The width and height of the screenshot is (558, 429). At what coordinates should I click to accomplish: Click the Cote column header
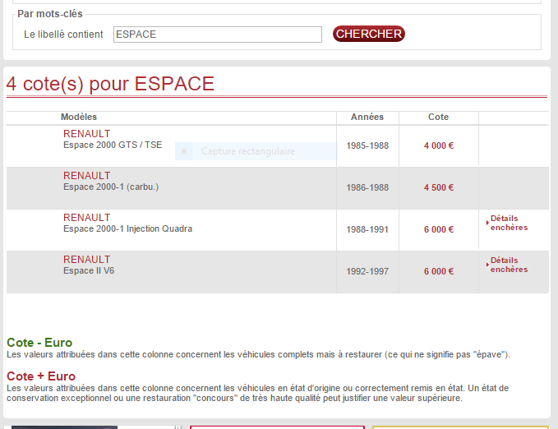click(438, 117)
